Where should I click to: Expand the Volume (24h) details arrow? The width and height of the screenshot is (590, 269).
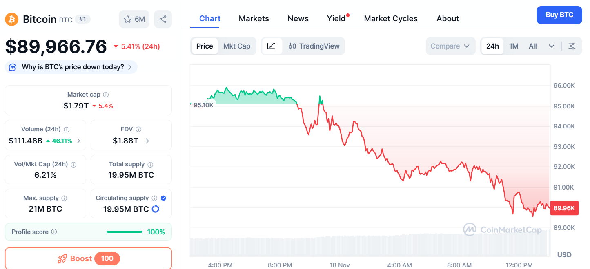click(x=79, y=141)
